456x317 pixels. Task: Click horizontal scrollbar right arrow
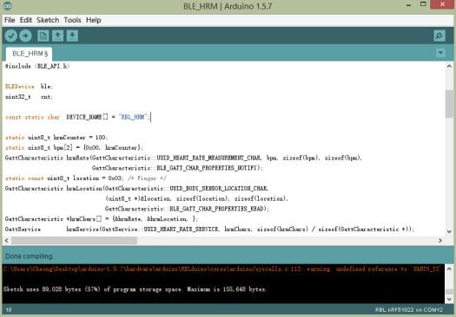click(440, 241)
